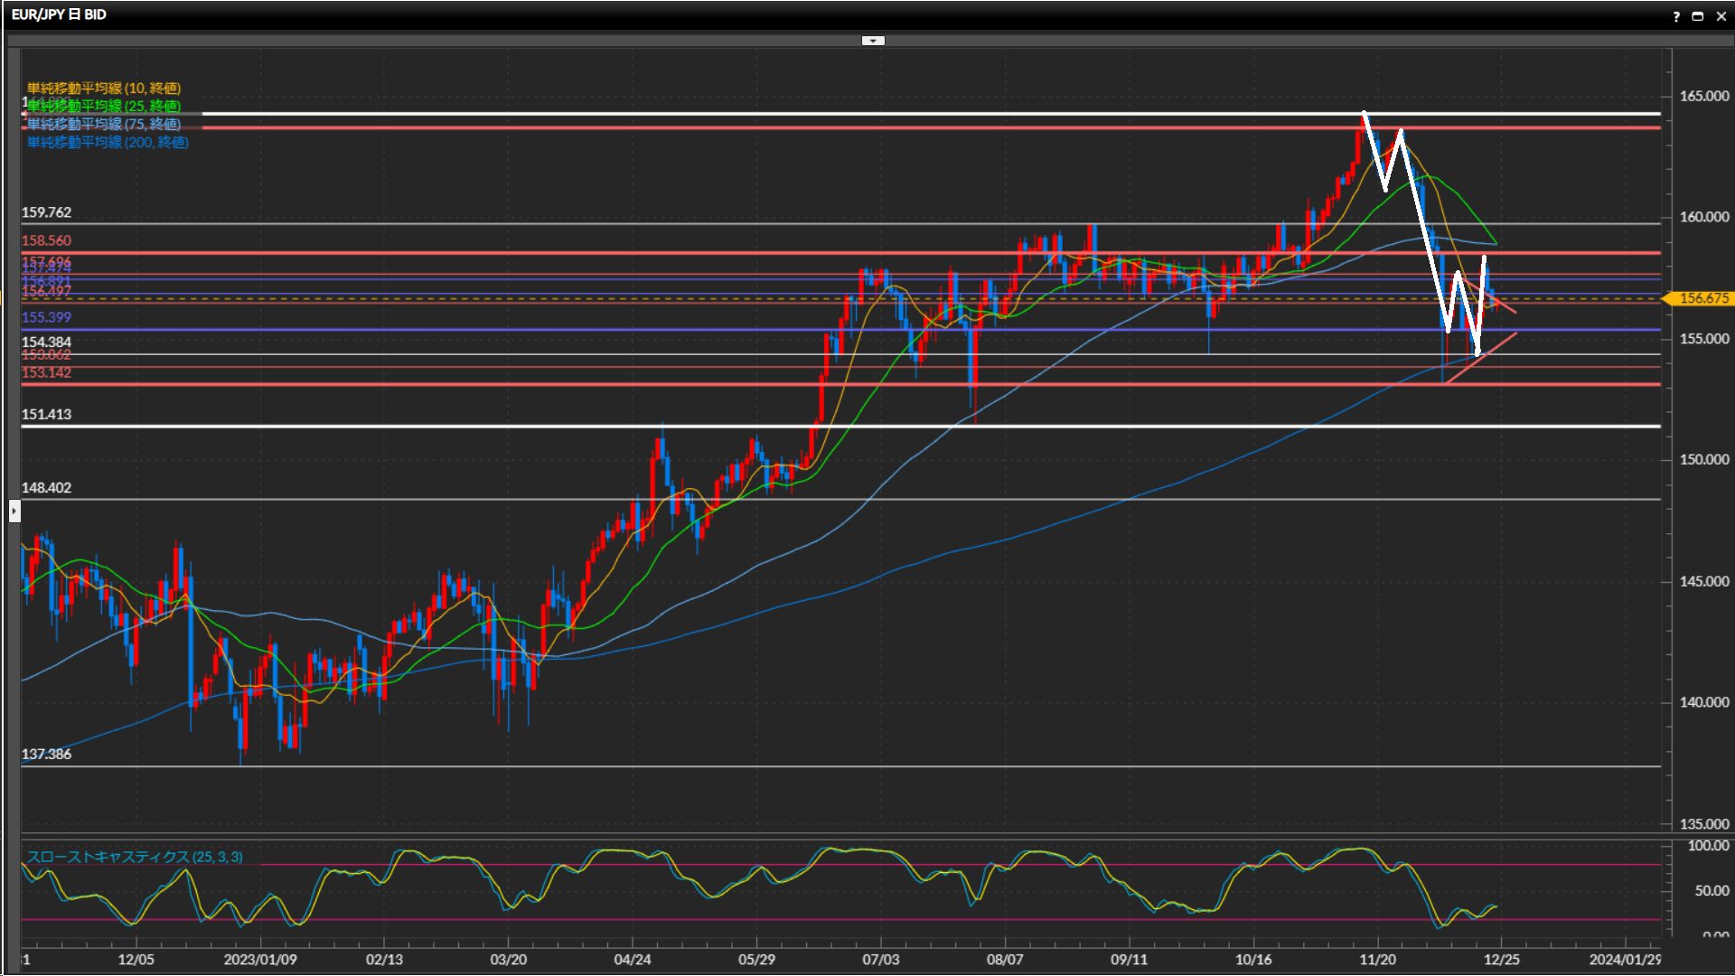This screenshot has width=1735, height=976.
Task: Select the 200-period blue moving average label
Action: 108,142
